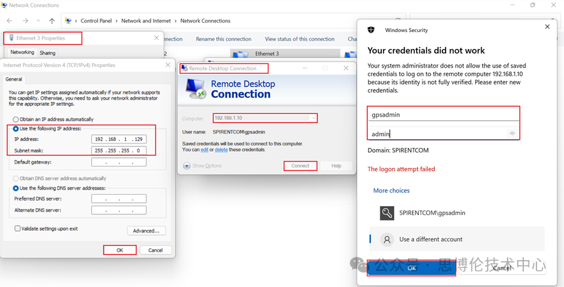This screenshot has height=287, width=564.
Task: Click the IP address field
Action: click(x=118, y=139)
